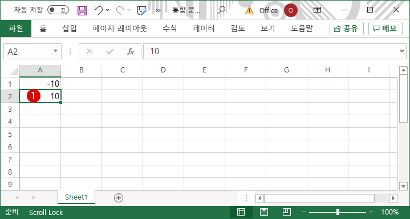Viewport: 410px width, 219px height.
Task: Click the zoom slider handle
Action: pyautogui.click(x=338, y=212)
